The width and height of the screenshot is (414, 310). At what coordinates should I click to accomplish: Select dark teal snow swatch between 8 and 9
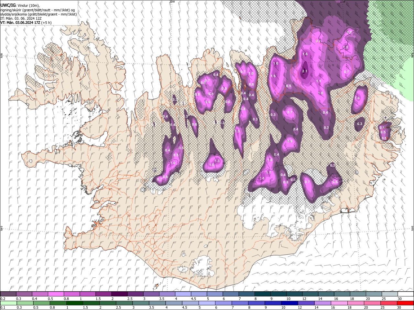pyautogui.click(x=262, y=294)
